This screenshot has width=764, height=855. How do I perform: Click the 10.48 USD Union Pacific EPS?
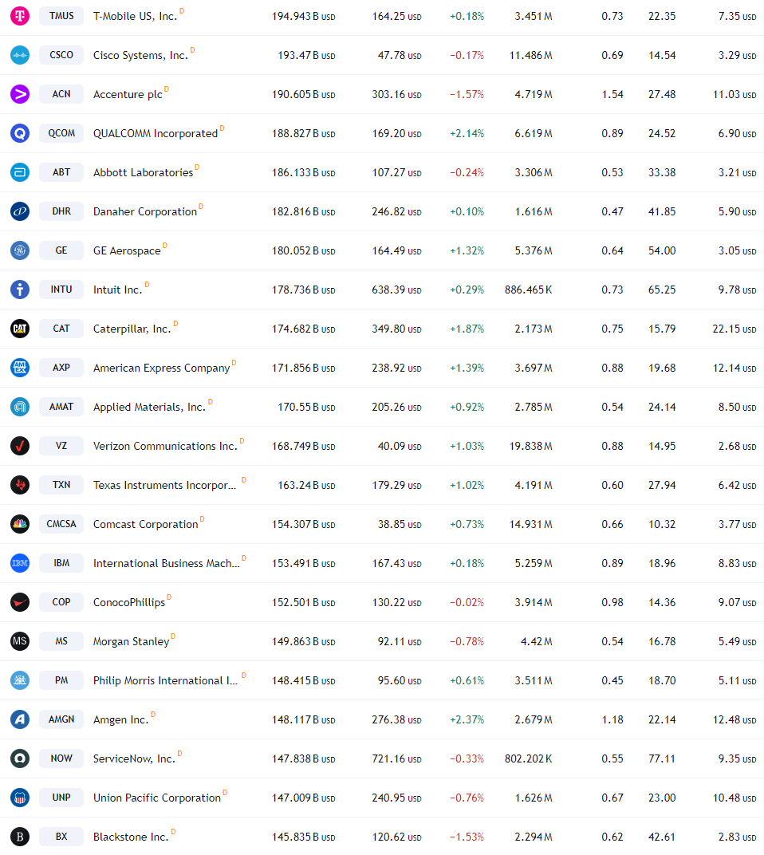pyautogui.click(x=734, y=798)
